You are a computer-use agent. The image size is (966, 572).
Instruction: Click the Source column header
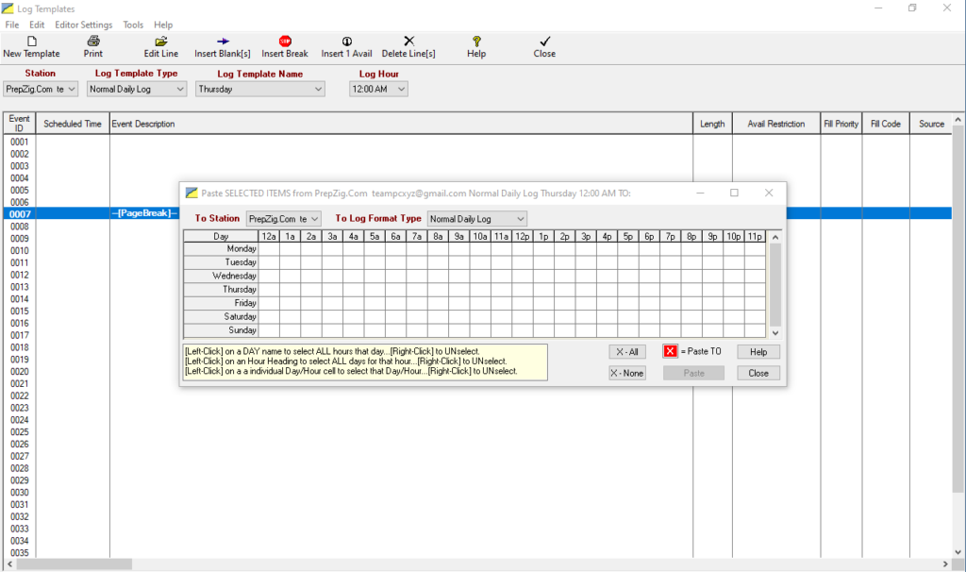click(x=931, y=124)
